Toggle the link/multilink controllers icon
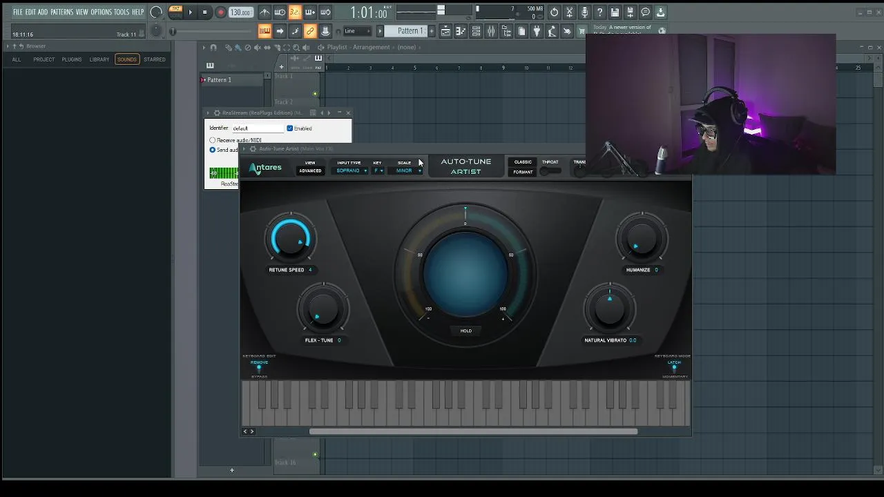The height and width of the screenshot is (497, 884). tap(310, 31)
